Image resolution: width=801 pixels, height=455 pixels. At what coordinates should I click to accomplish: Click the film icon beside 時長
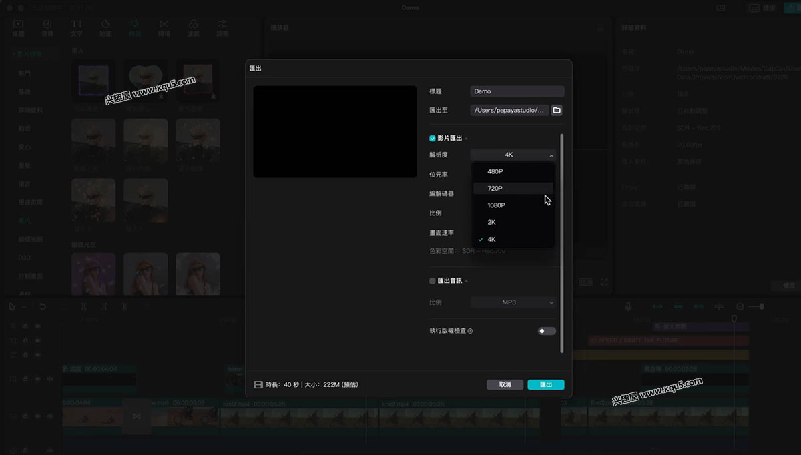[x=258, y=384]
